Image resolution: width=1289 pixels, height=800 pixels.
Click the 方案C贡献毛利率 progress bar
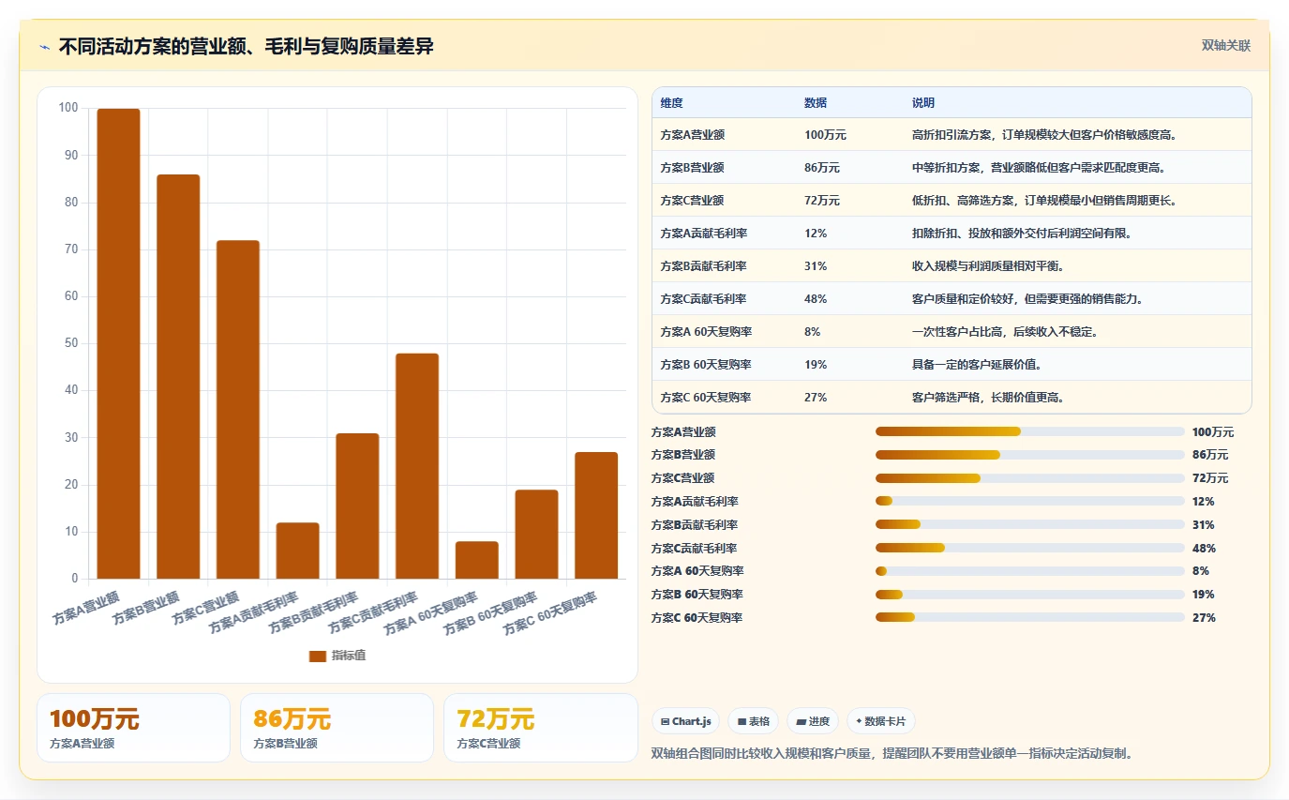1030,548
